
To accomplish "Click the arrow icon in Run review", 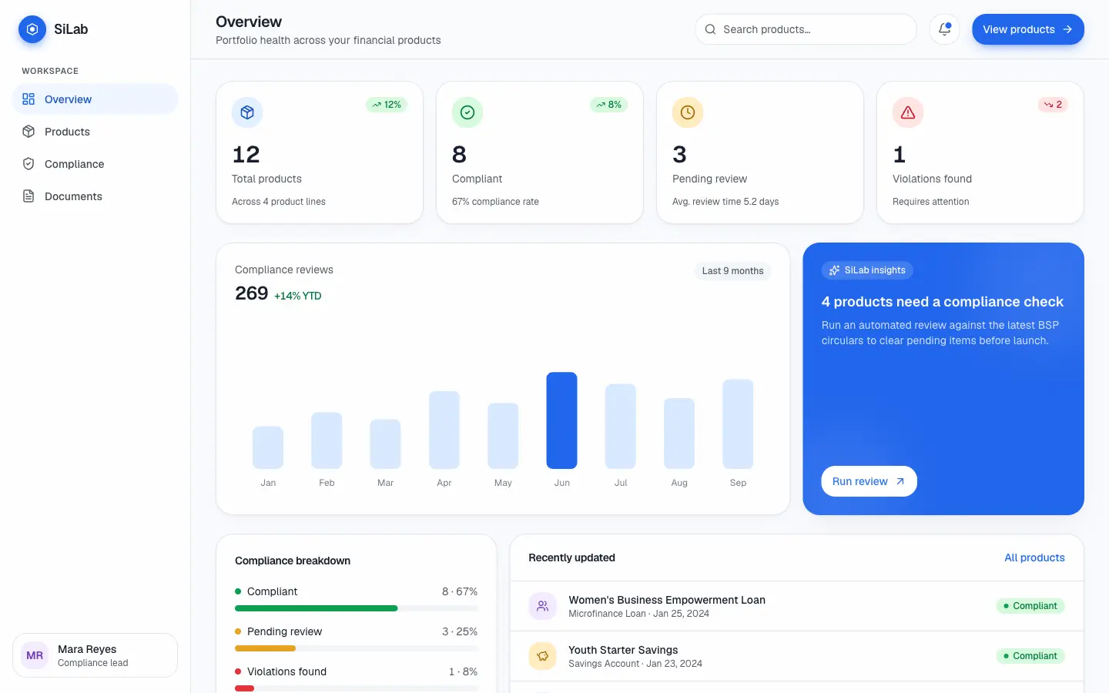I will 900,481.
